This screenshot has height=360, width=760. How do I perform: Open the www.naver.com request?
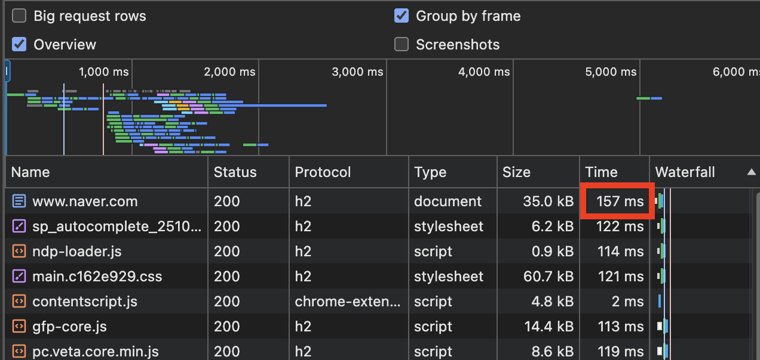85,201
